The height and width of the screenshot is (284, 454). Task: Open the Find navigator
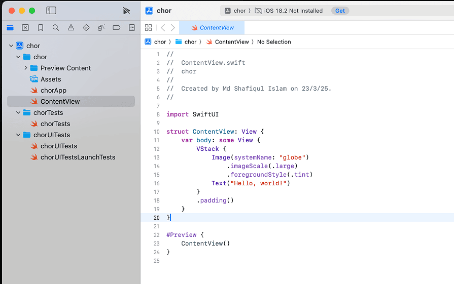tap(56, 28)
